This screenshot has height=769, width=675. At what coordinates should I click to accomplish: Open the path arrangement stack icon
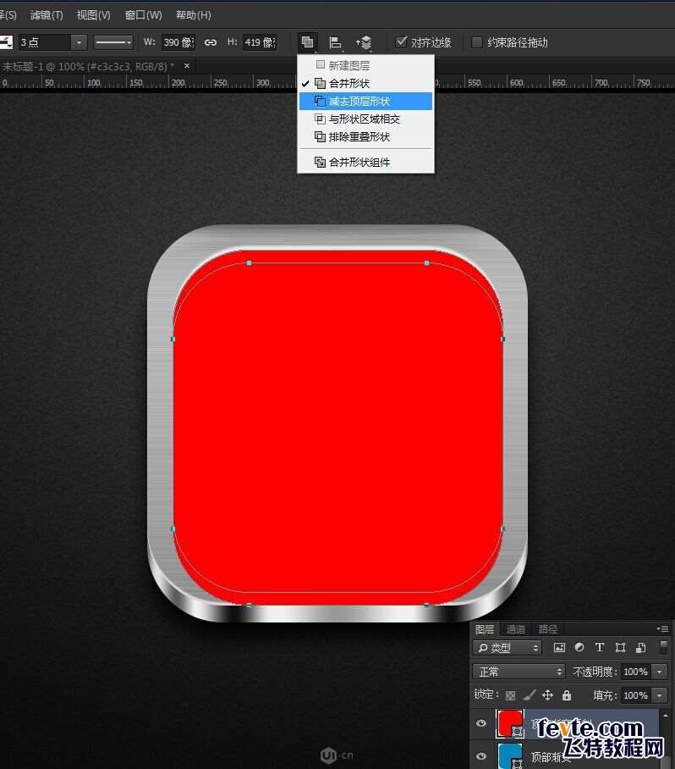(x=364, y=42)
